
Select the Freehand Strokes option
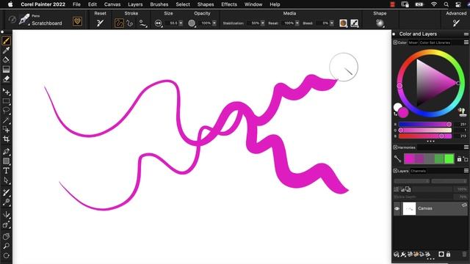tap(119, 23)
